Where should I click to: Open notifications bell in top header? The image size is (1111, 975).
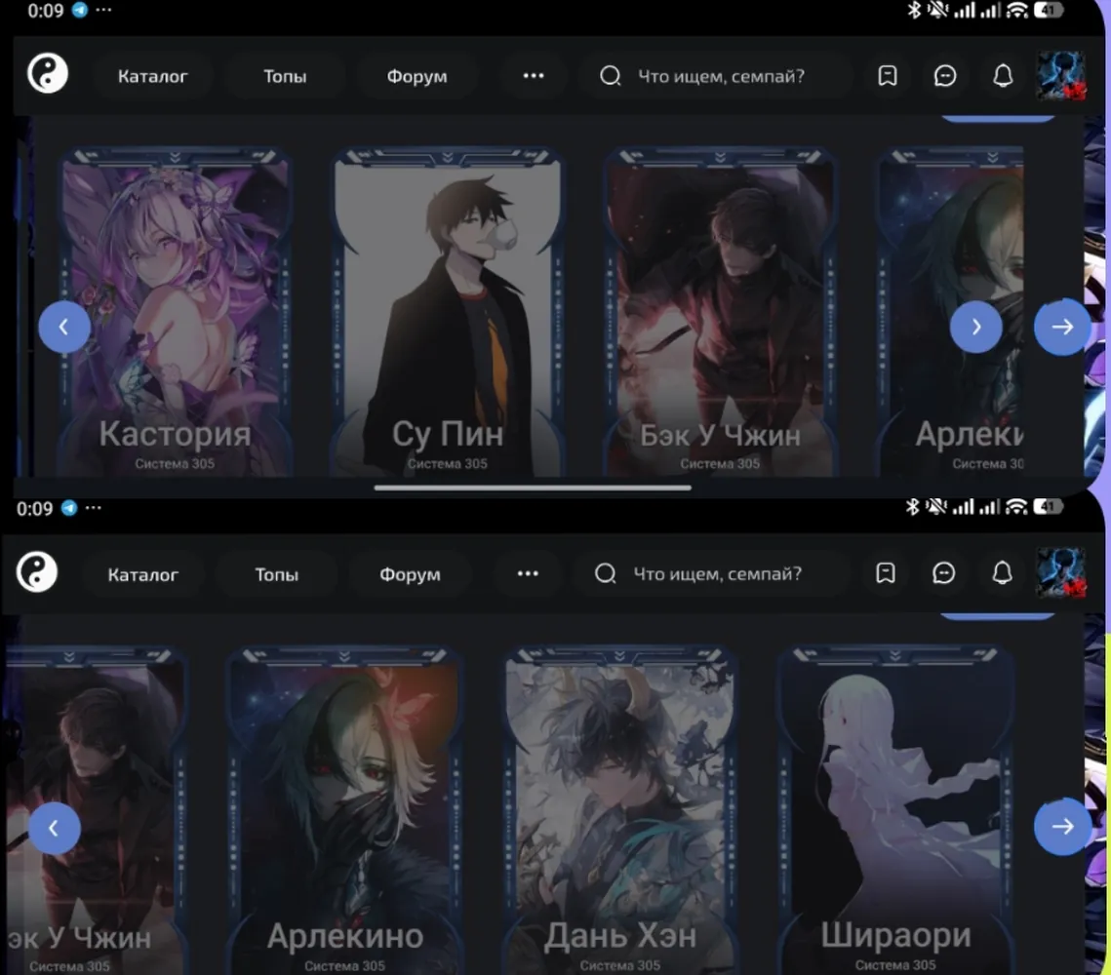(1003, 76)
